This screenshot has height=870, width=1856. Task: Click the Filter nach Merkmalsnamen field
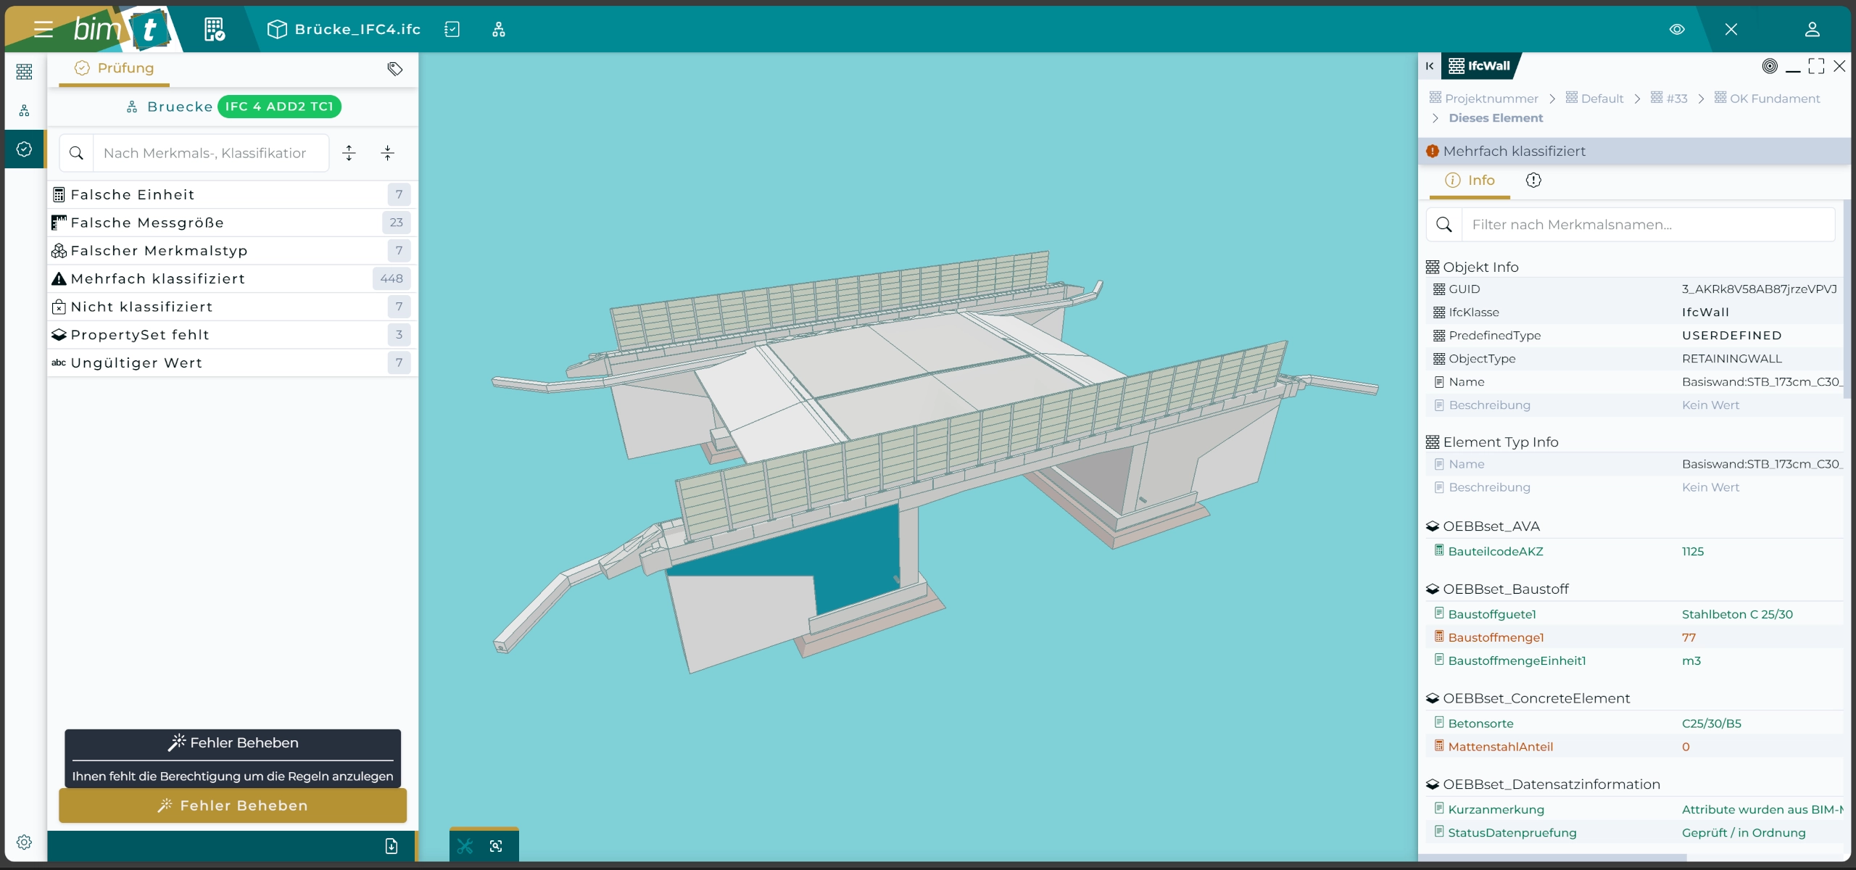pos(1646,225)
